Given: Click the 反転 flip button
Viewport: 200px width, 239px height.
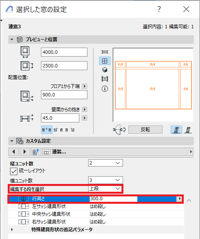Looking at the screenshot, I should coord(145,130).
